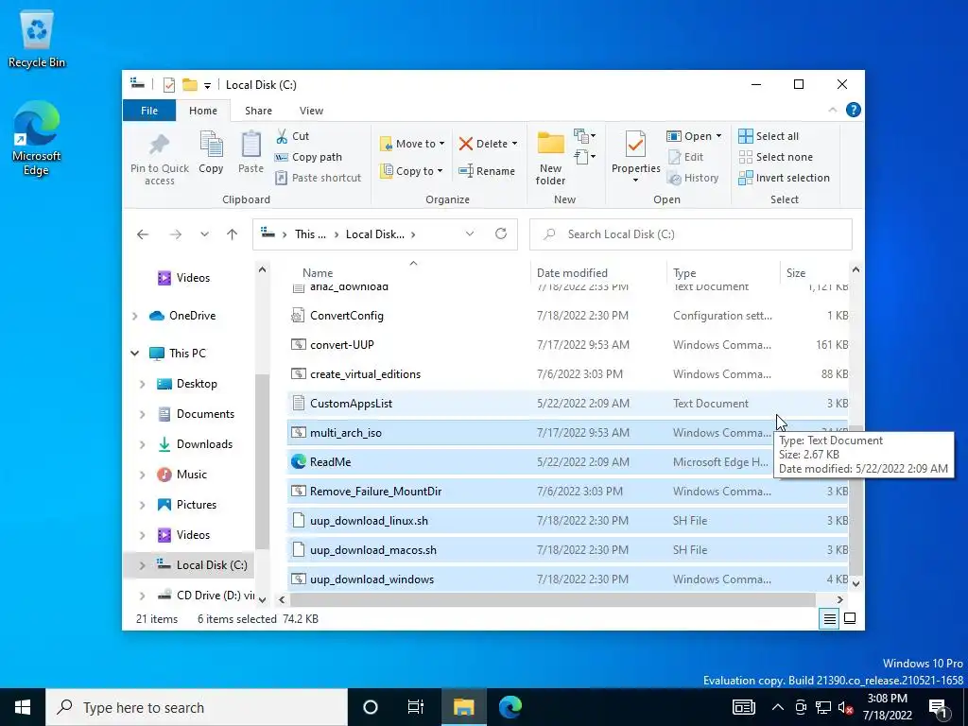Viewport: 968px width, 726px height.
Task: Select the ConvertConfig file
Action: 568,316
